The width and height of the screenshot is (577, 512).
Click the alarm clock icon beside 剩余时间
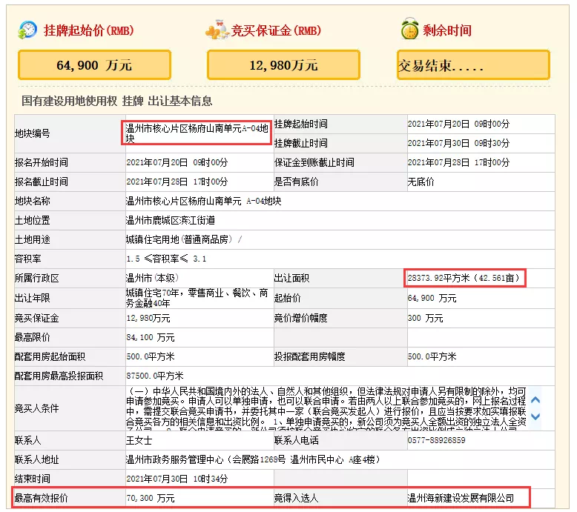click(x=408, y=30)
